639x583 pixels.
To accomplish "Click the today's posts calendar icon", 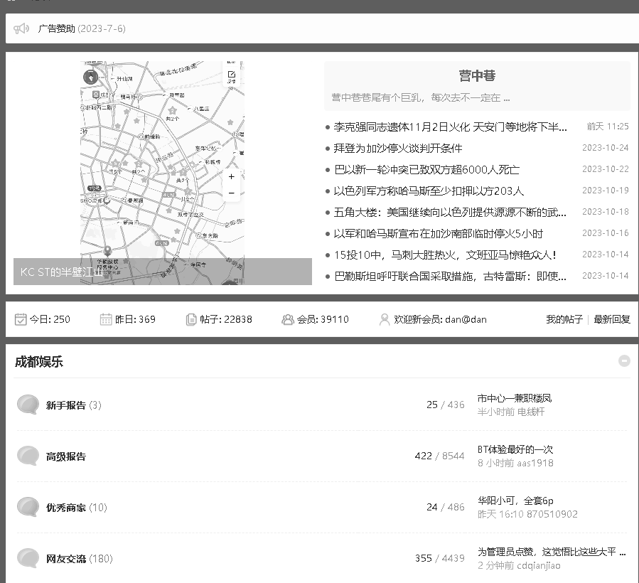I will click(x=21, y=319).
